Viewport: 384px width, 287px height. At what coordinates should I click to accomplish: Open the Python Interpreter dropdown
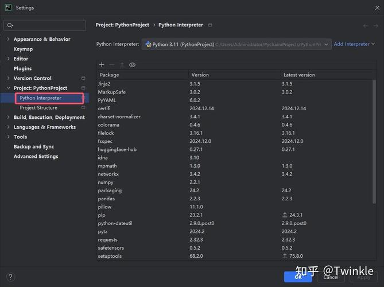[236, 44]
